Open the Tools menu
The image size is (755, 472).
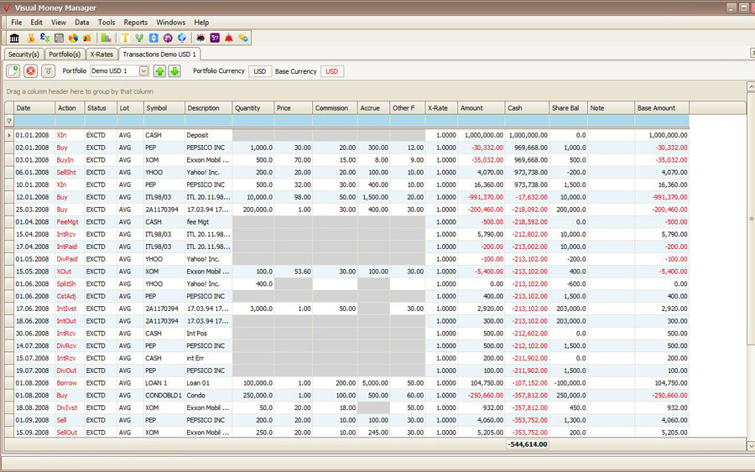point(107,22)
